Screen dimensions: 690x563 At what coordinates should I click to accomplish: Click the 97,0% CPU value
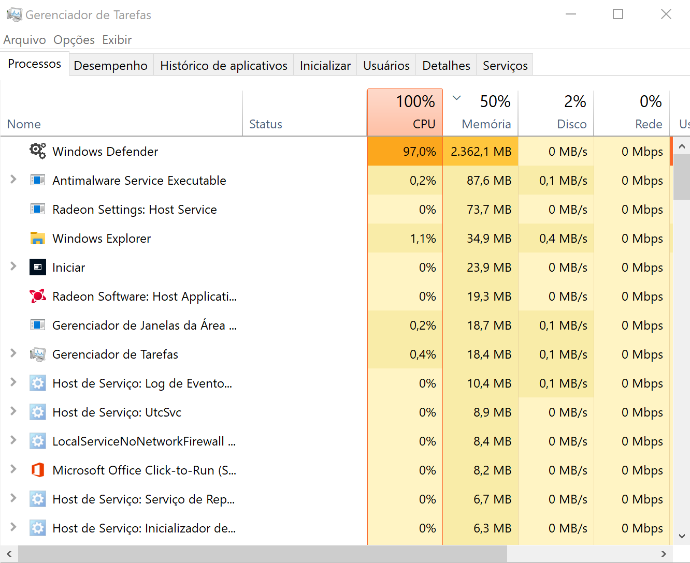(420, 152)
